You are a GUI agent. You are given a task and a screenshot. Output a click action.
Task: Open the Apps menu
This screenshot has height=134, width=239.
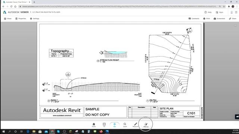(x=220, y=12)
